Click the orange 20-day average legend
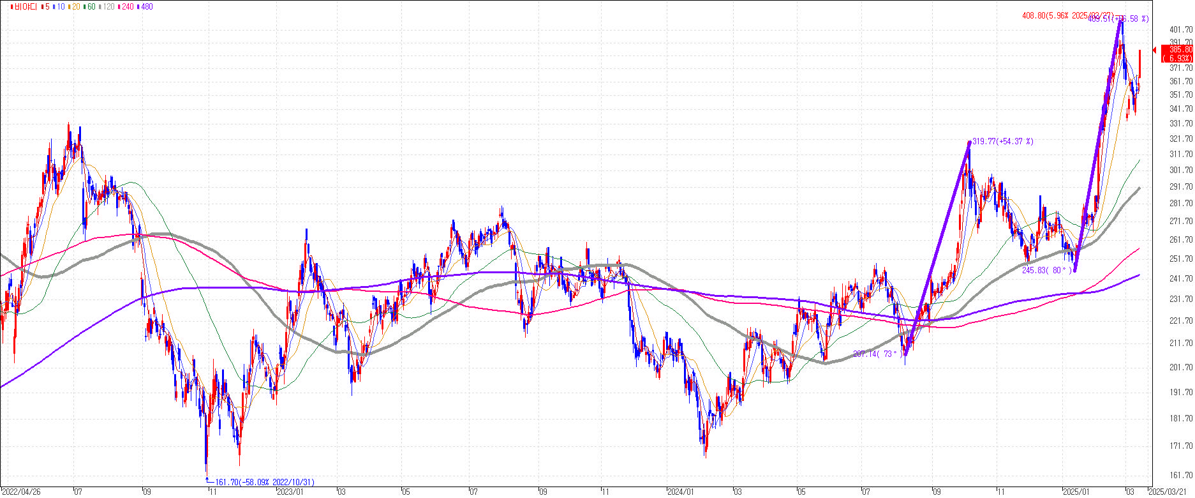 click(x=74, y=6)
